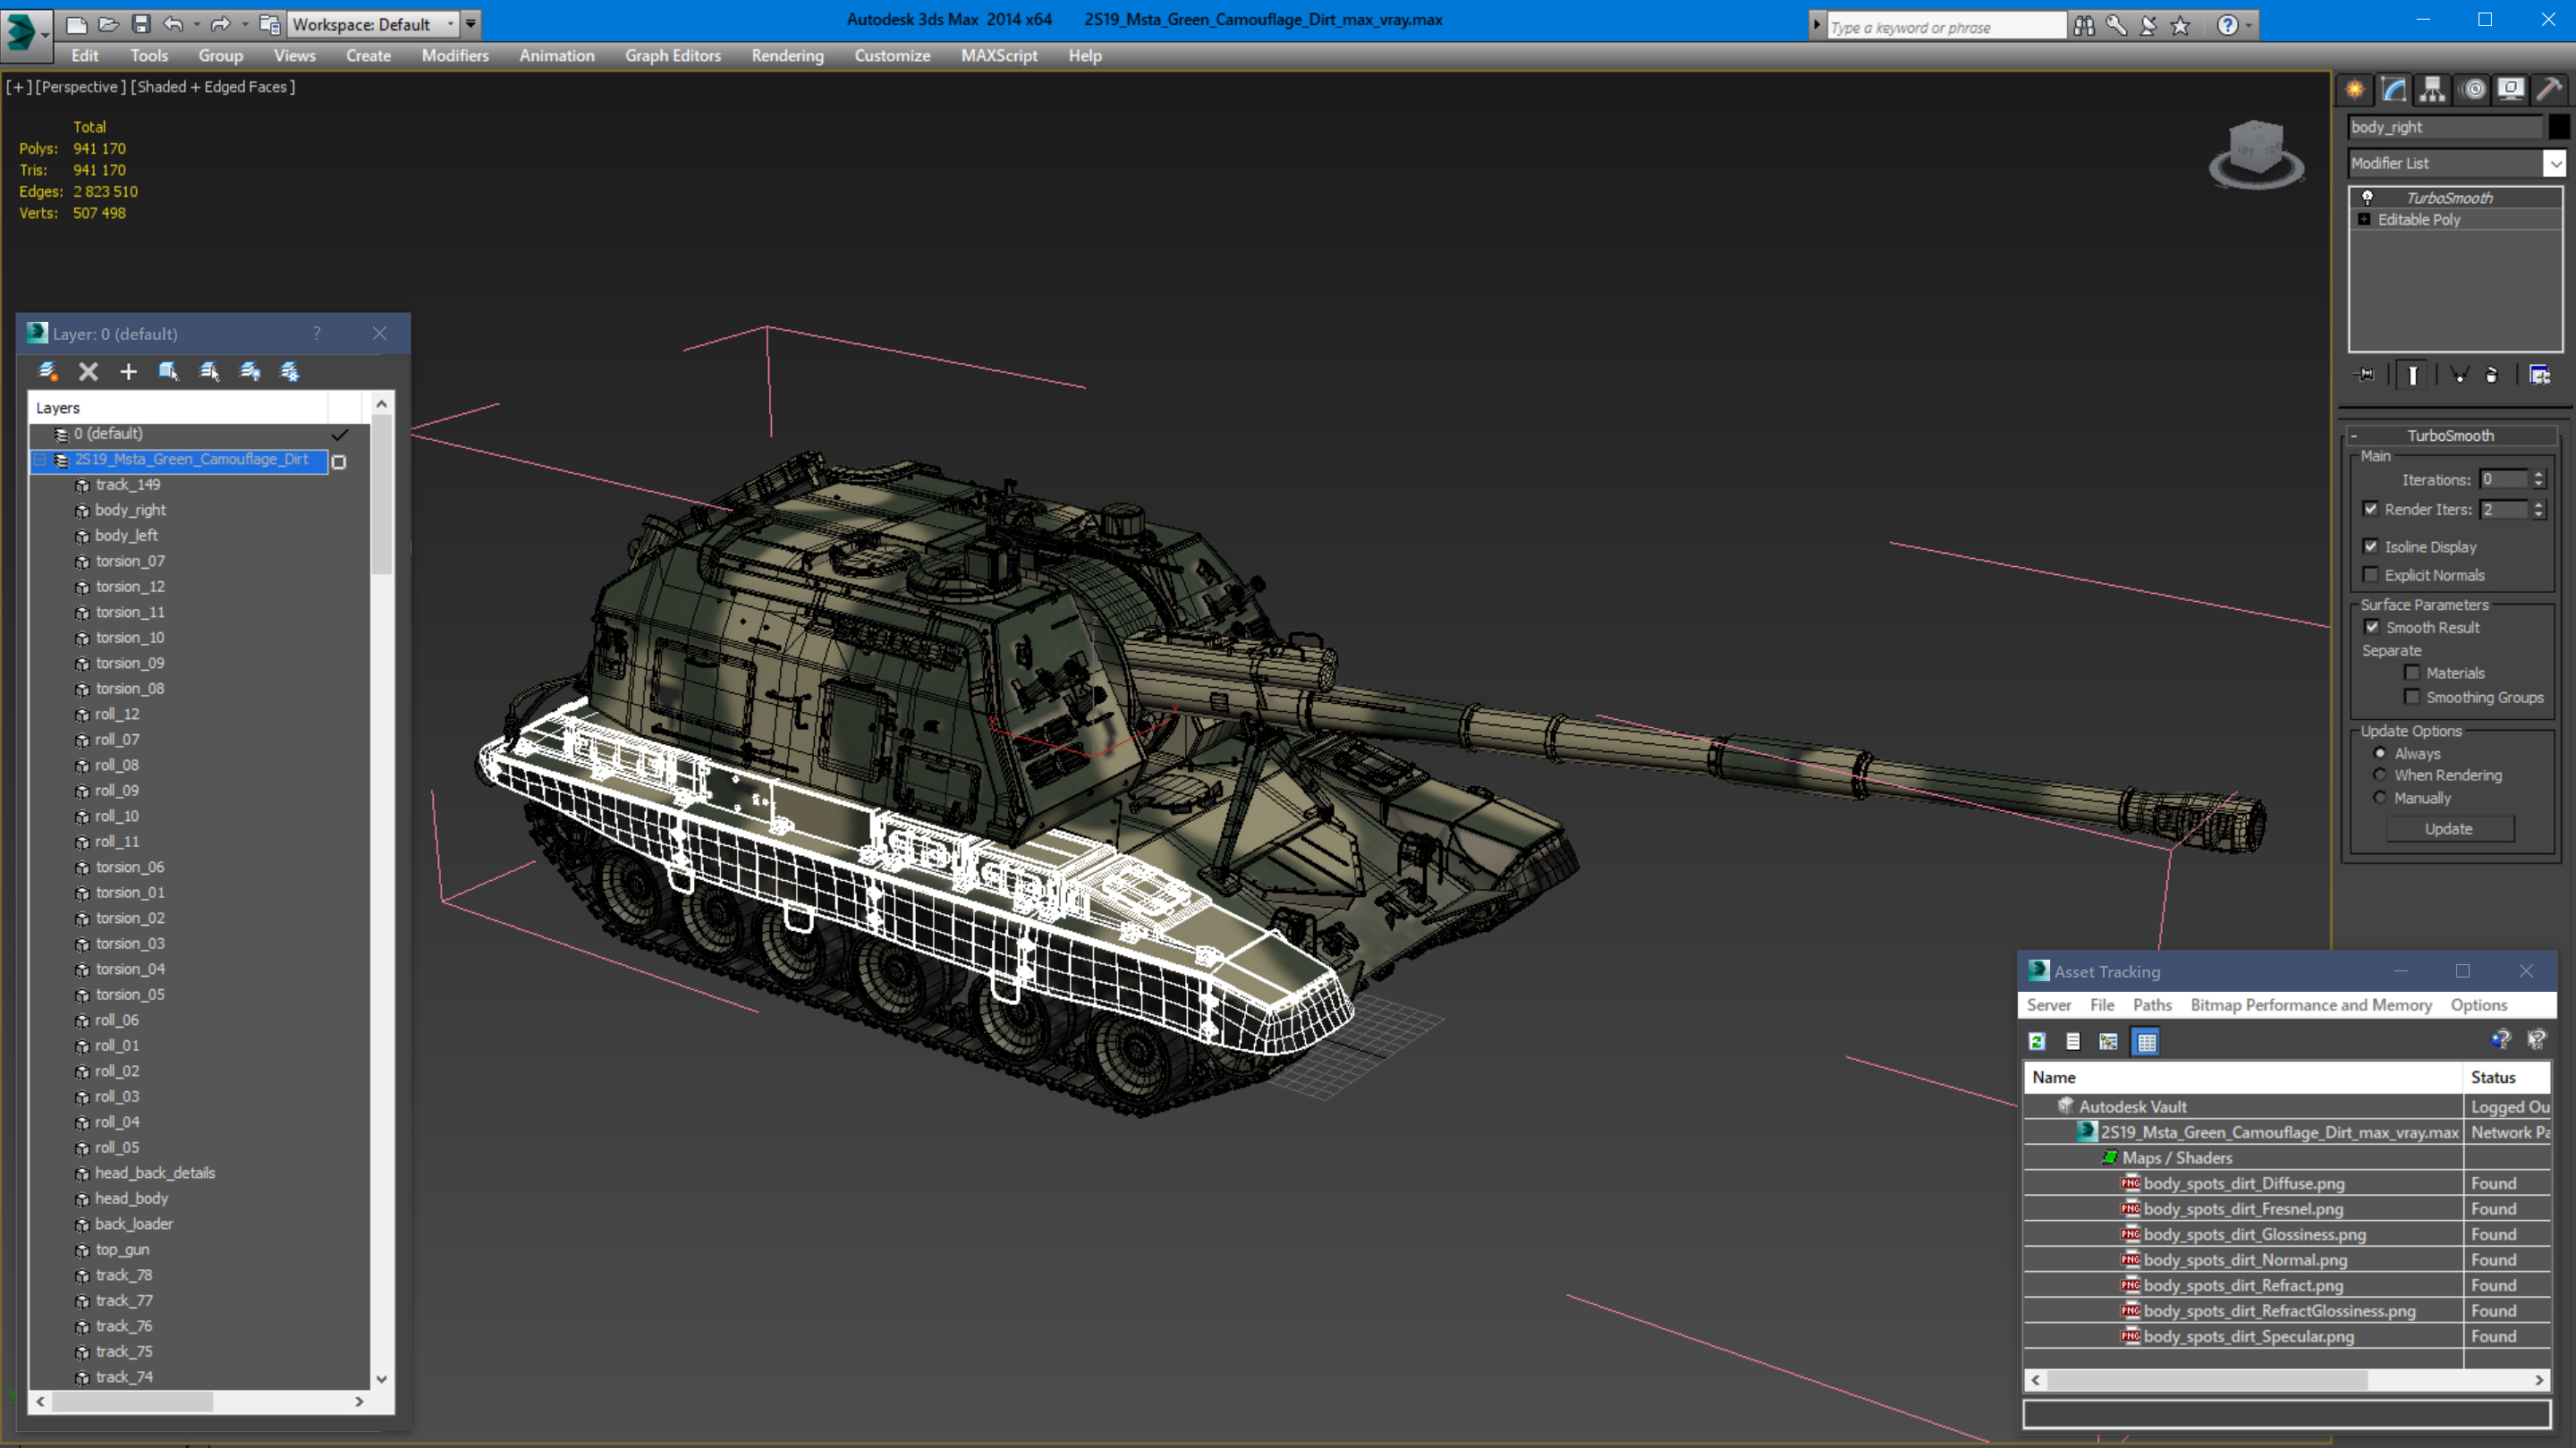Image resolution: width=2576 pixels, height=1448 pixels.
Task: Open the Utilities hammer panel tab
Action: (x=2548, y=90)
